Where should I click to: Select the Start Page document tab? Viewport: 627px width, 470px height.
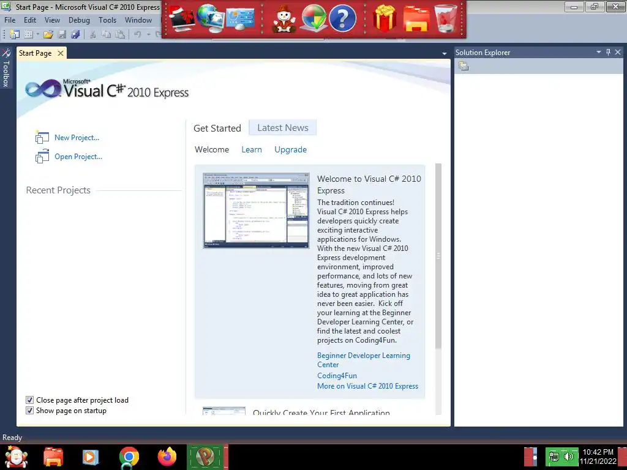[x=35, y=53]
